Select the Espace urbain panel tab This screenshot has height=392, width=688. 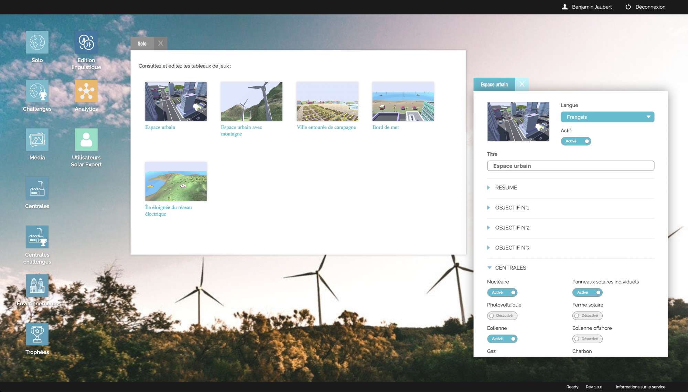click(x=494, y=85)
